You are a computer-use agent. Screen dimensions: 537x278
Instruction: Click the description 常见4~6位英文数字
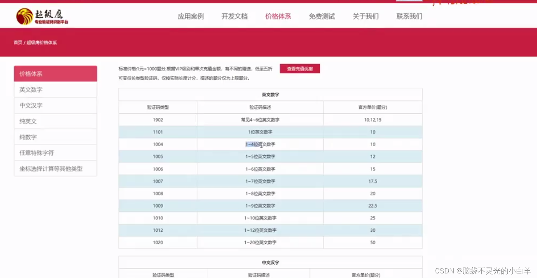tap(260, 120)
